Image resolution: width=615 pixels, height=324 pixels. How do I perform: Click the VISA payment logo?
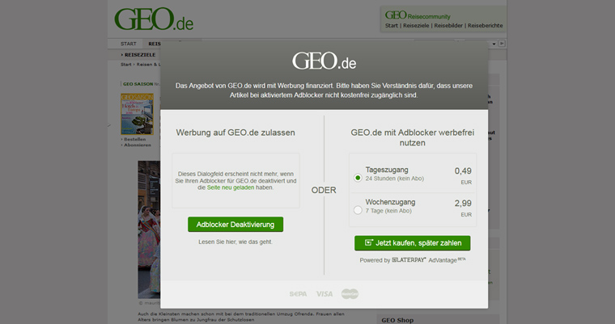click(324, 294)
